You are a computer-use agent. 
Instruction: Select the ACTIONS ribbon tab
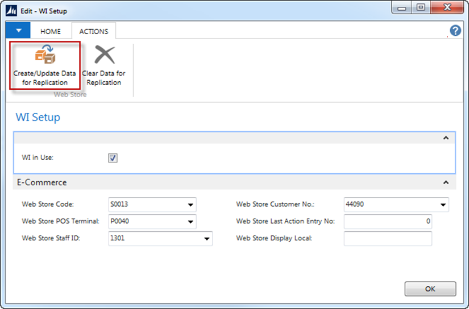click(93, 32)
